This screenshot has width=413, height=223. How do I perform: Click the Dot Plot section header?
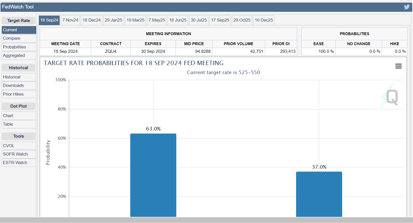(18, 106)
